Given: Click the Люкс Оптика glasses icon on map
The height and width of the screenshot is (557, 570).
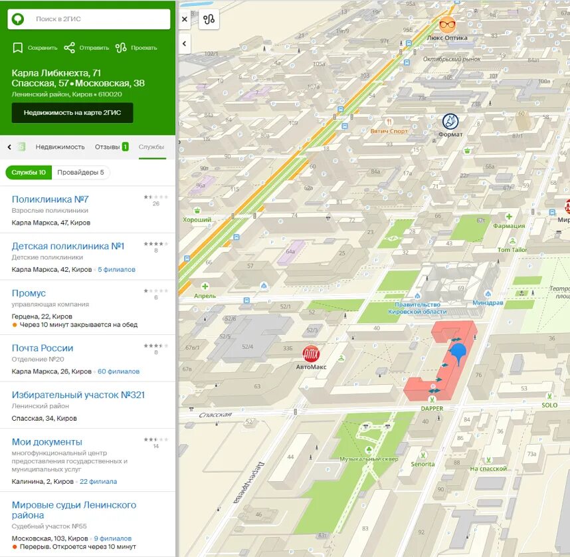Looking at the screenshot, I should pyautogui.click(x=447, y=25).
